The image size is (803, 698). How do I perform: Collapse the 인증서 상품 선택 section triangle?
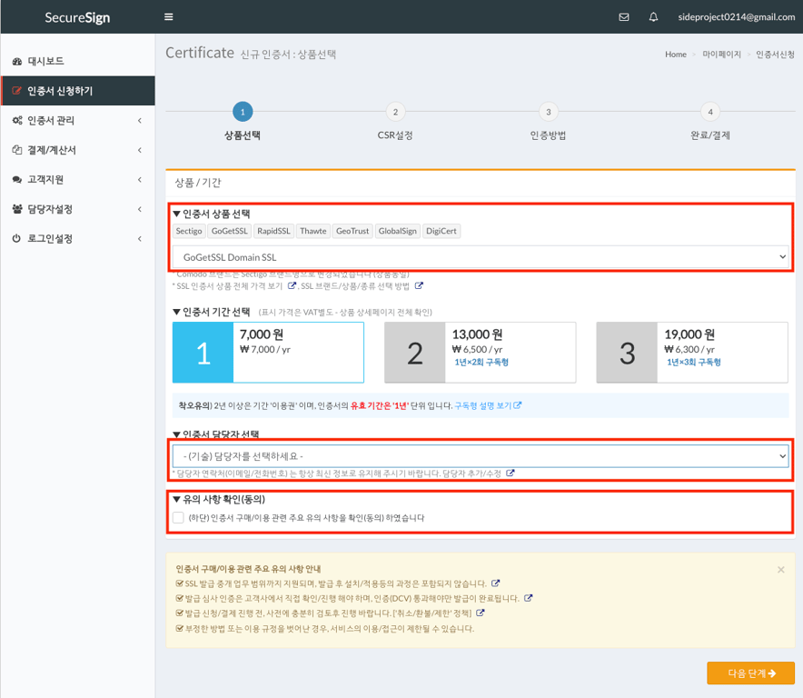[177, 214]
